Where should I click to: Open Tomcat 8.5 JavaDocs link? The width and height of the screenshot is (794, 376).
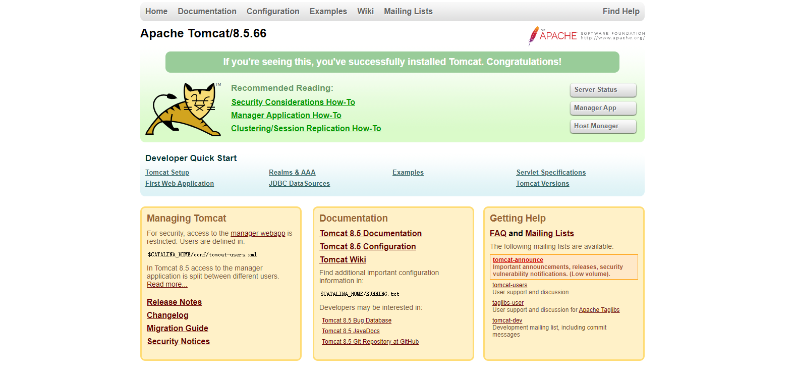351,331
